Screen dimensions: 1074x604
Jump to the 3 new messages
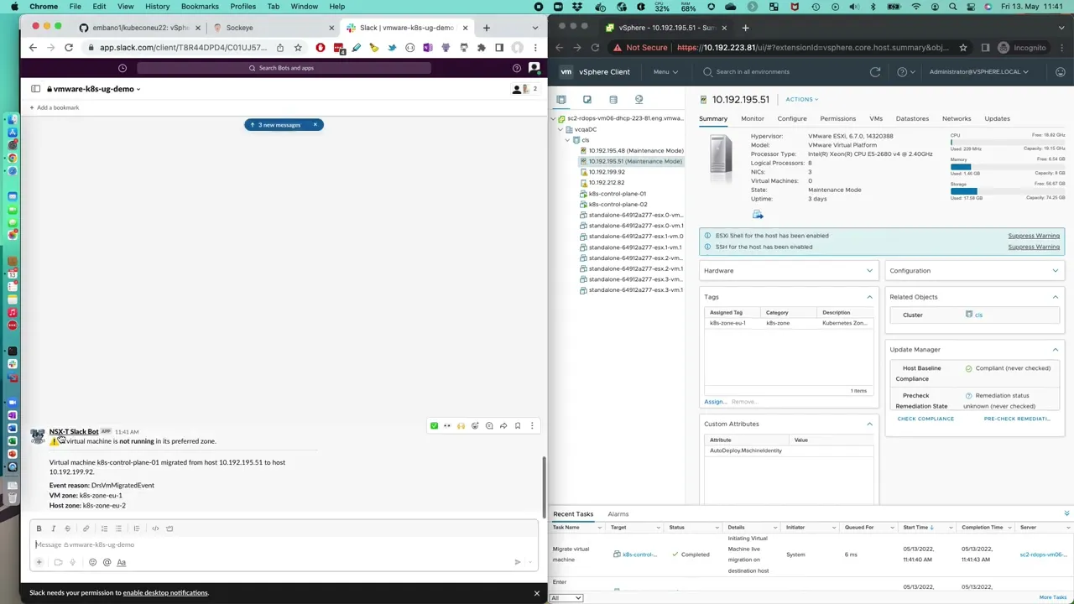click(279, 125)
